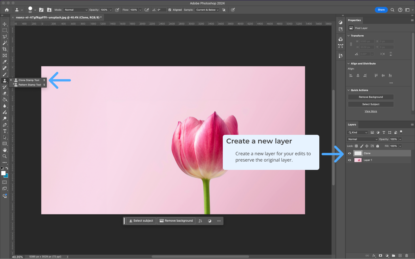Switch to the Layers panel tab

(352, 125)
